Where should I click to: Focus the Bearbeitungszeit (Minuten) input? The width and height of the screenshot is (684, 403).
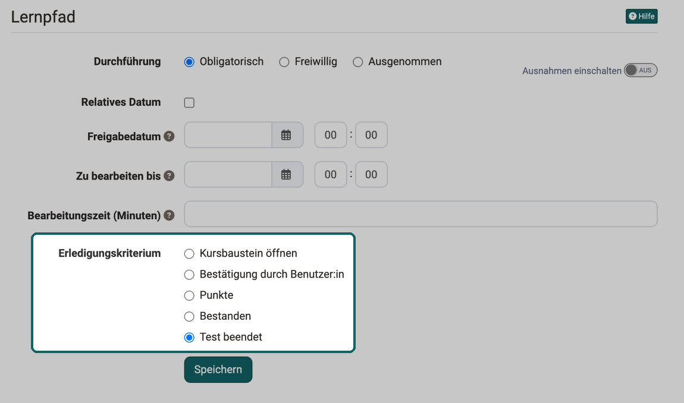coord(421,214)
